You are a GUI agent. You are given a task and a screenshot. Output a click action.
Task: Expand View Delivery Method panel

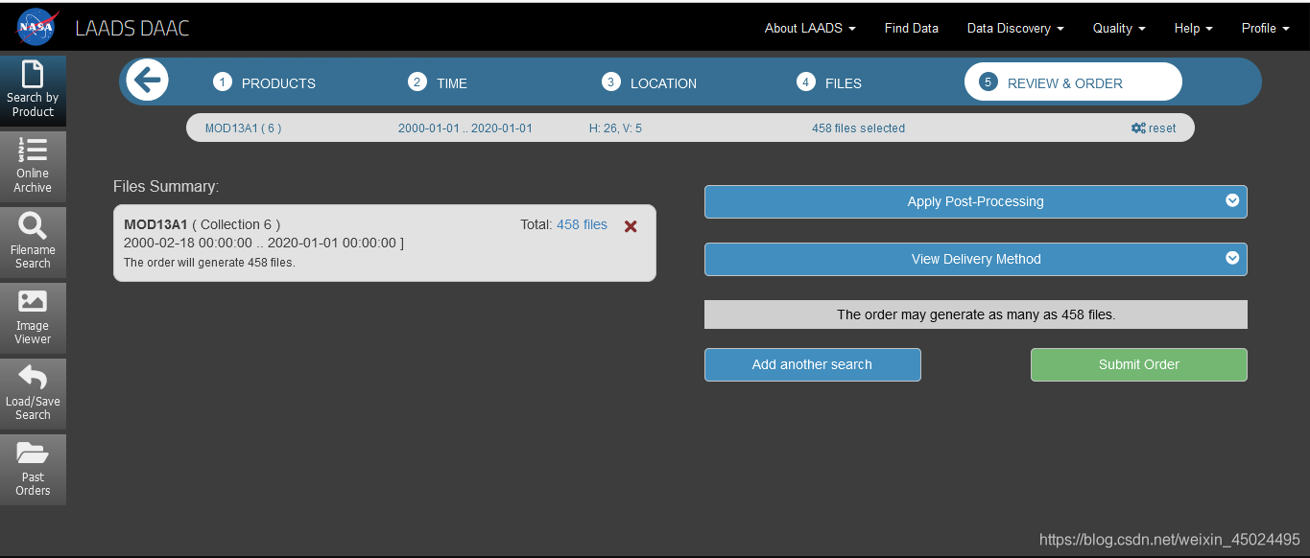976,259
